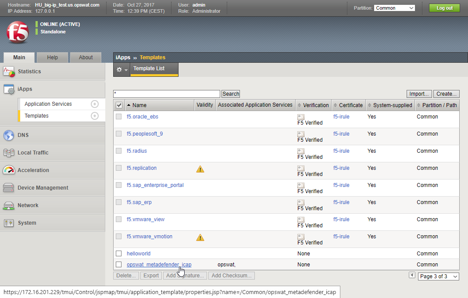
Task: Check the helloworld row checkbox
Action: pyautogui.click(x=119, y=254)
